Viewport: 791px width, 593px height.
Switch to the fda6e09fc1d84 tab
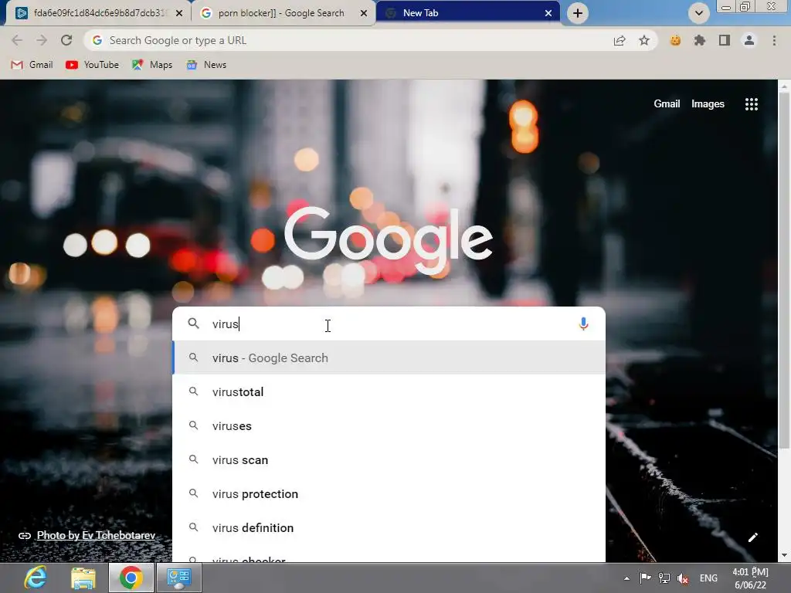point(98,13)
